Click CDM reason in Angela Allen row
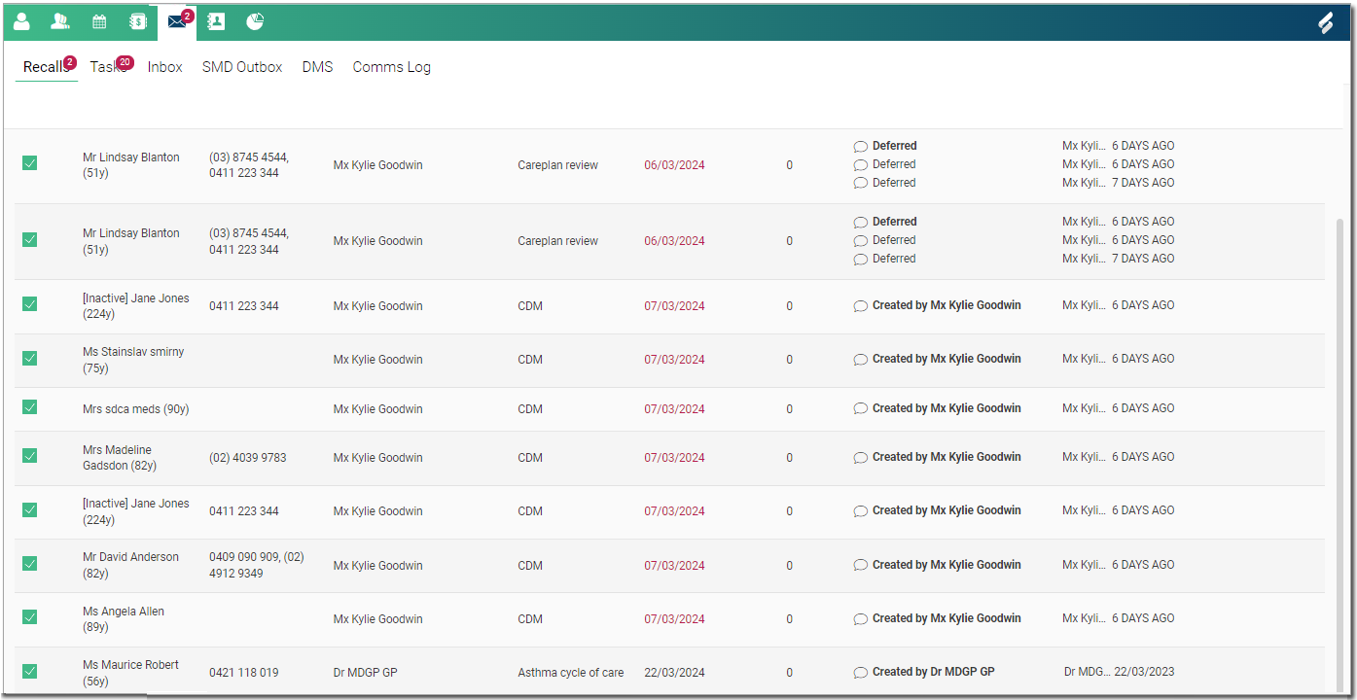The height and width of the screenshot is (700, 1357). click(530, 619)
